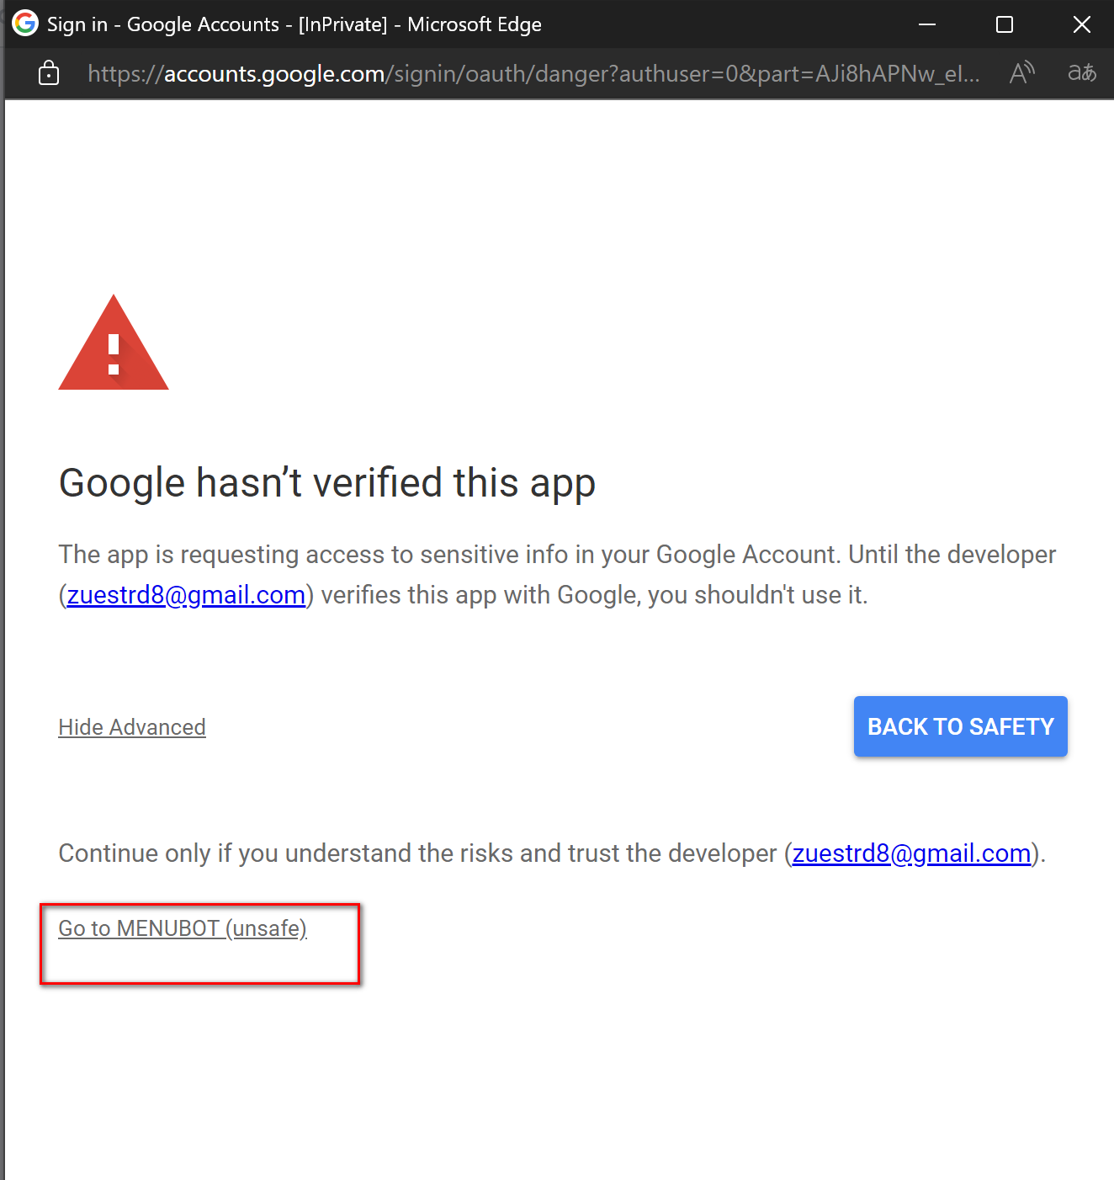
Task: Minimize the Edge sign-in window
Action: [927, 24]
